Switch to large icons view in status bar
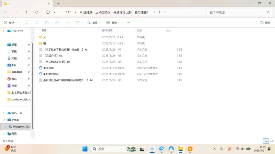The height and width of the screenshot is (154, 275). pos(271,141)
